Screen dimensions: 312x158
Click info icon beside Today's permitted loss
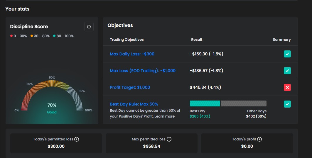[x=77, y=139]
